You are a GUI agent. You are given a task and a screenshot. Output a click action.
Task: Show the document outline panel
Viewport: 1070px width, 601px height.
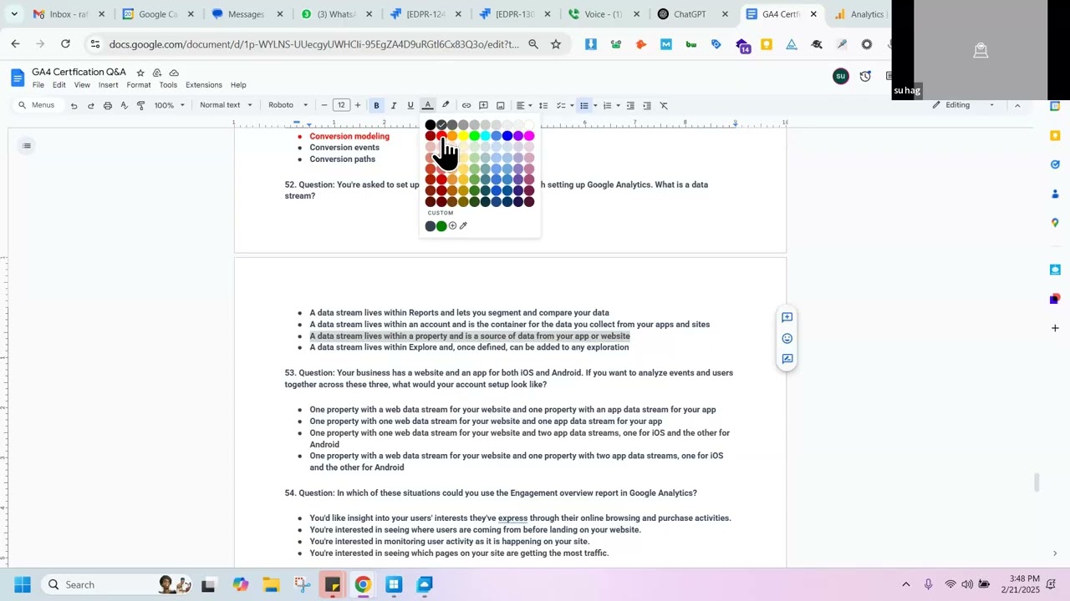pyautogui.click(x=27, y=146)
